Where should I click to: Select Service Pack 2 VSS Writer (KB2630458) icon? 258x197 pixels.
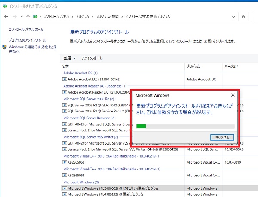(64, 149)
